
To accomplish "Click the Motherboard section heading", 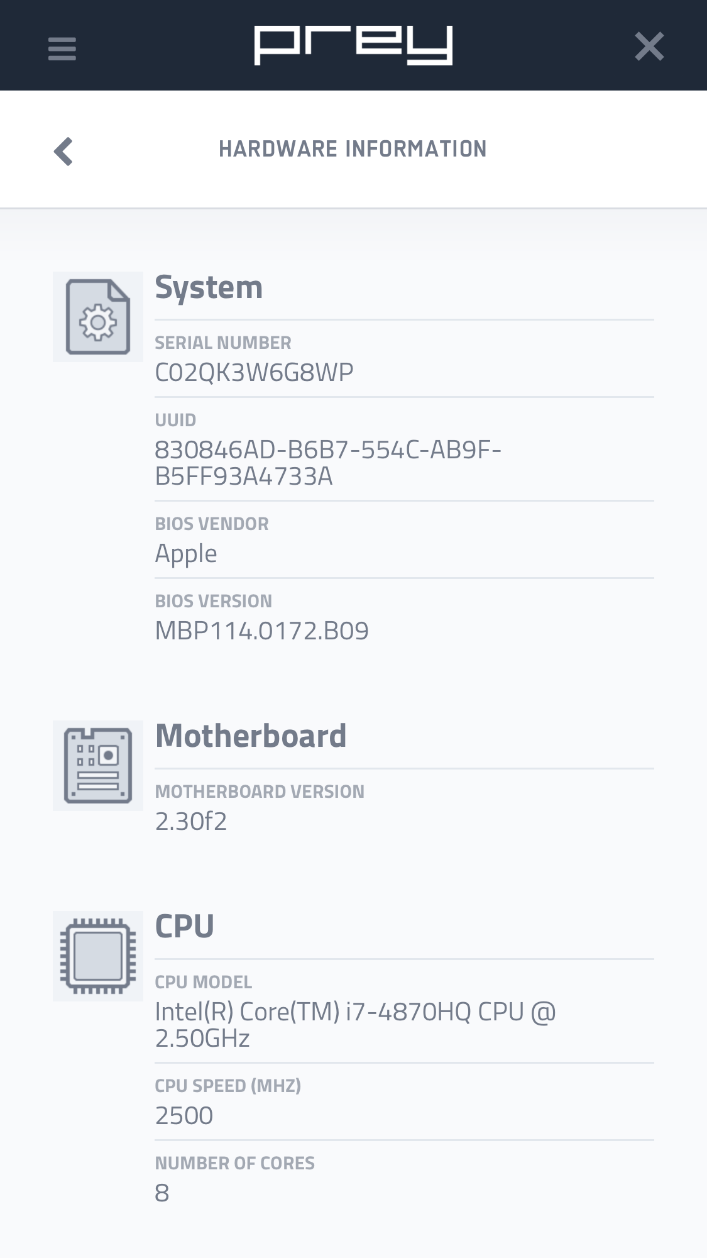I will tap(251, 736).
